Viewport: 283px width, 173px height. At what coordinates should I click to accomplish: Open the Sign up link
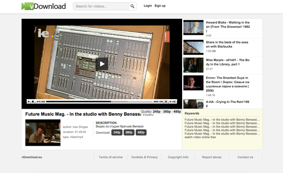coord(160,6)
